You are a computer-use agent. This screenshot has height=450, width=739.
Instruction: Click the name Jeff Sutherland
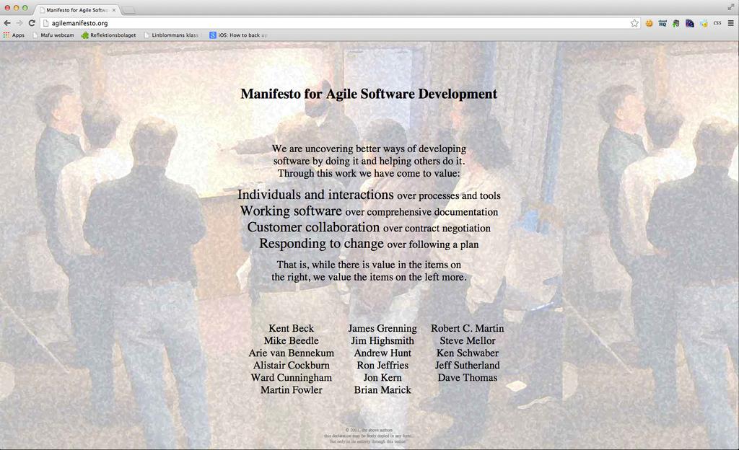[467, 366]
